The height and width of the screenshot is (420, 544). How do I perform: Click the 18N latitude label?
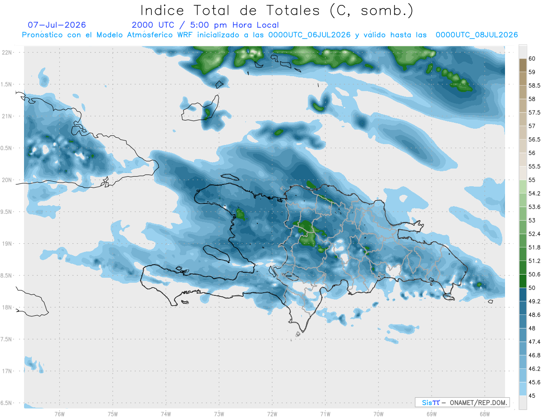[6, 308]
